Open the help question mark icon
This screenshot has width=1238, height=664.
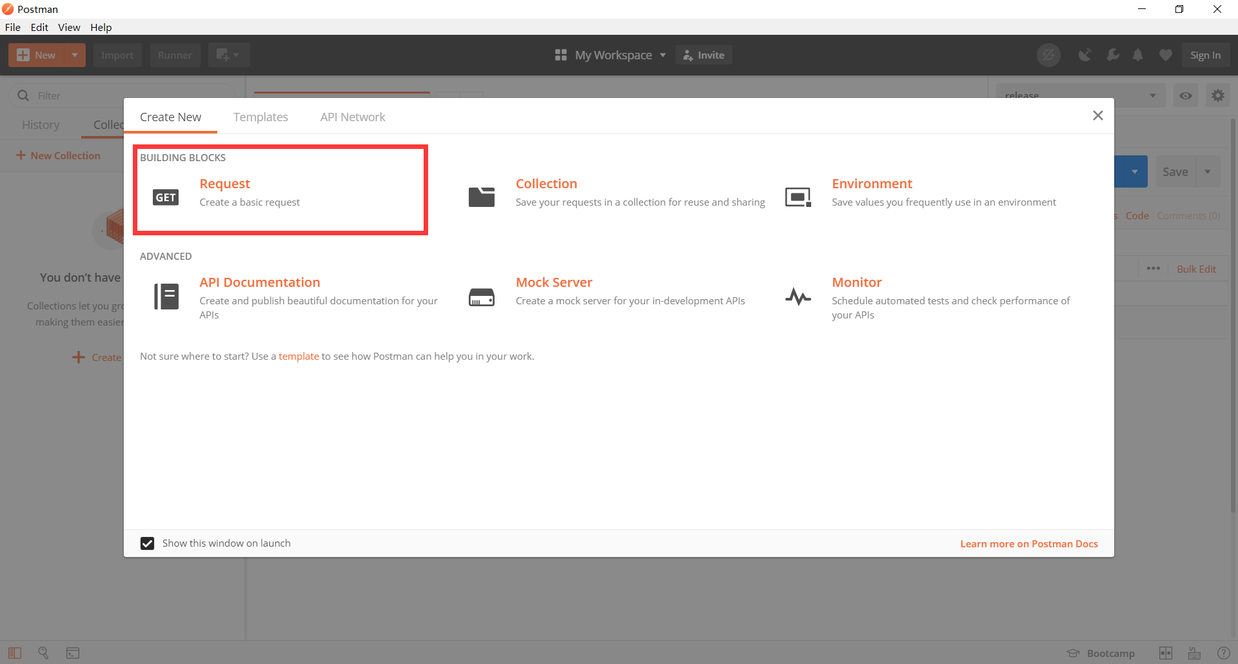coord(1223,653)
